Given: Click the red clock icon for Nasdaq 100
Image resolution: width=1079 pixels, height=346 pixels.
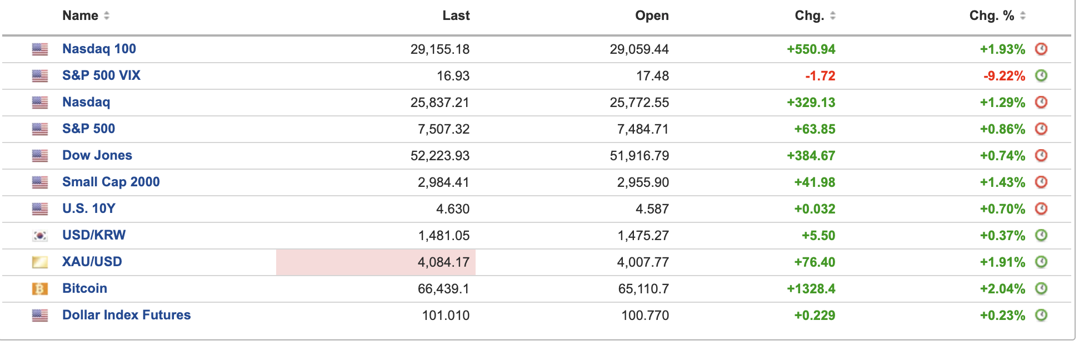Looking at the screenshot, I should click(x=1041, y=49).
